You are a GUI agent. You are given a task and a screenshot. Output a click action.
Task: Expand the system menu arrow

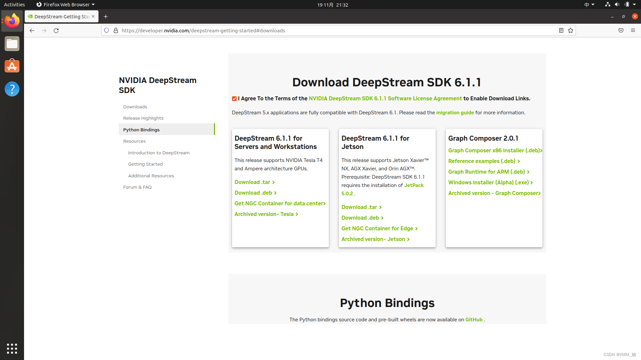(x=634, y=5)
